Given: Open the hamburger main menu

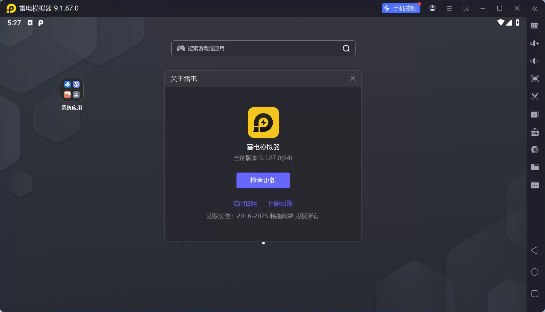Looking at the screenshot, I should tap(450, 8).
